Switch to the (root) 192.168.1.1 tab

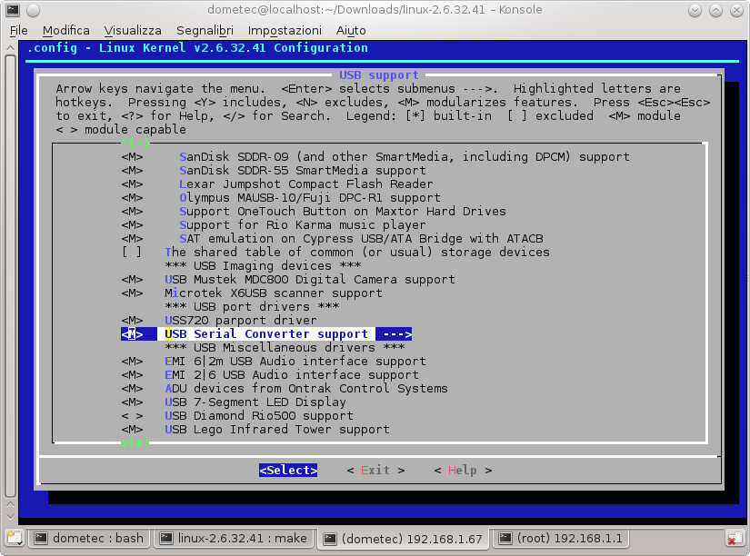559,538
